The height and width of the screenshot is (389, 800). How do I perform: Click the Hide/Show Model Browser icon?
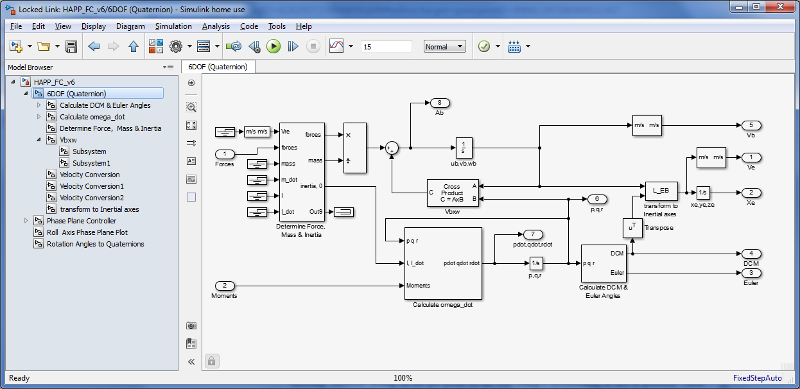click(191, 343)
